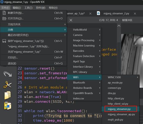Switch to the mjpeg_streamer_2.py tab
Screen dimensions: 143x124
[x=116, y=14]
